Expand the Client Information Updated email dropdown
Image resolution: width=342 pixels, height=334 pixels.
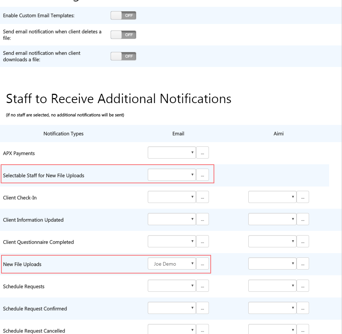172,219
